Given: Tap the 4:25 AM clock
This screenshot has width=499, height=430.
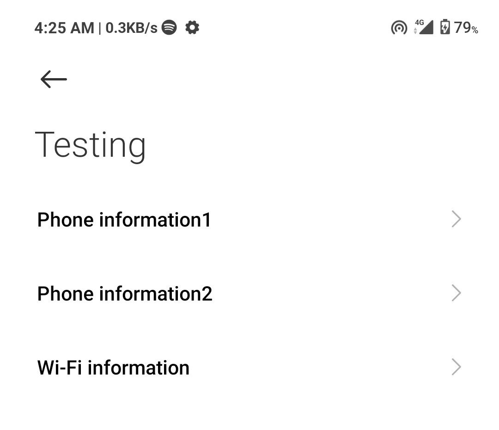Looking at the screenshot, I should click(64, 28).
